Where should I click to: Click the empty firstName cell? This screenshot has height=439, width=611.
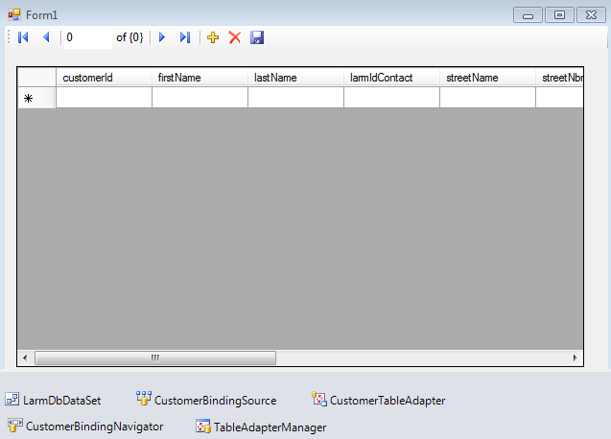pos(200,98)
